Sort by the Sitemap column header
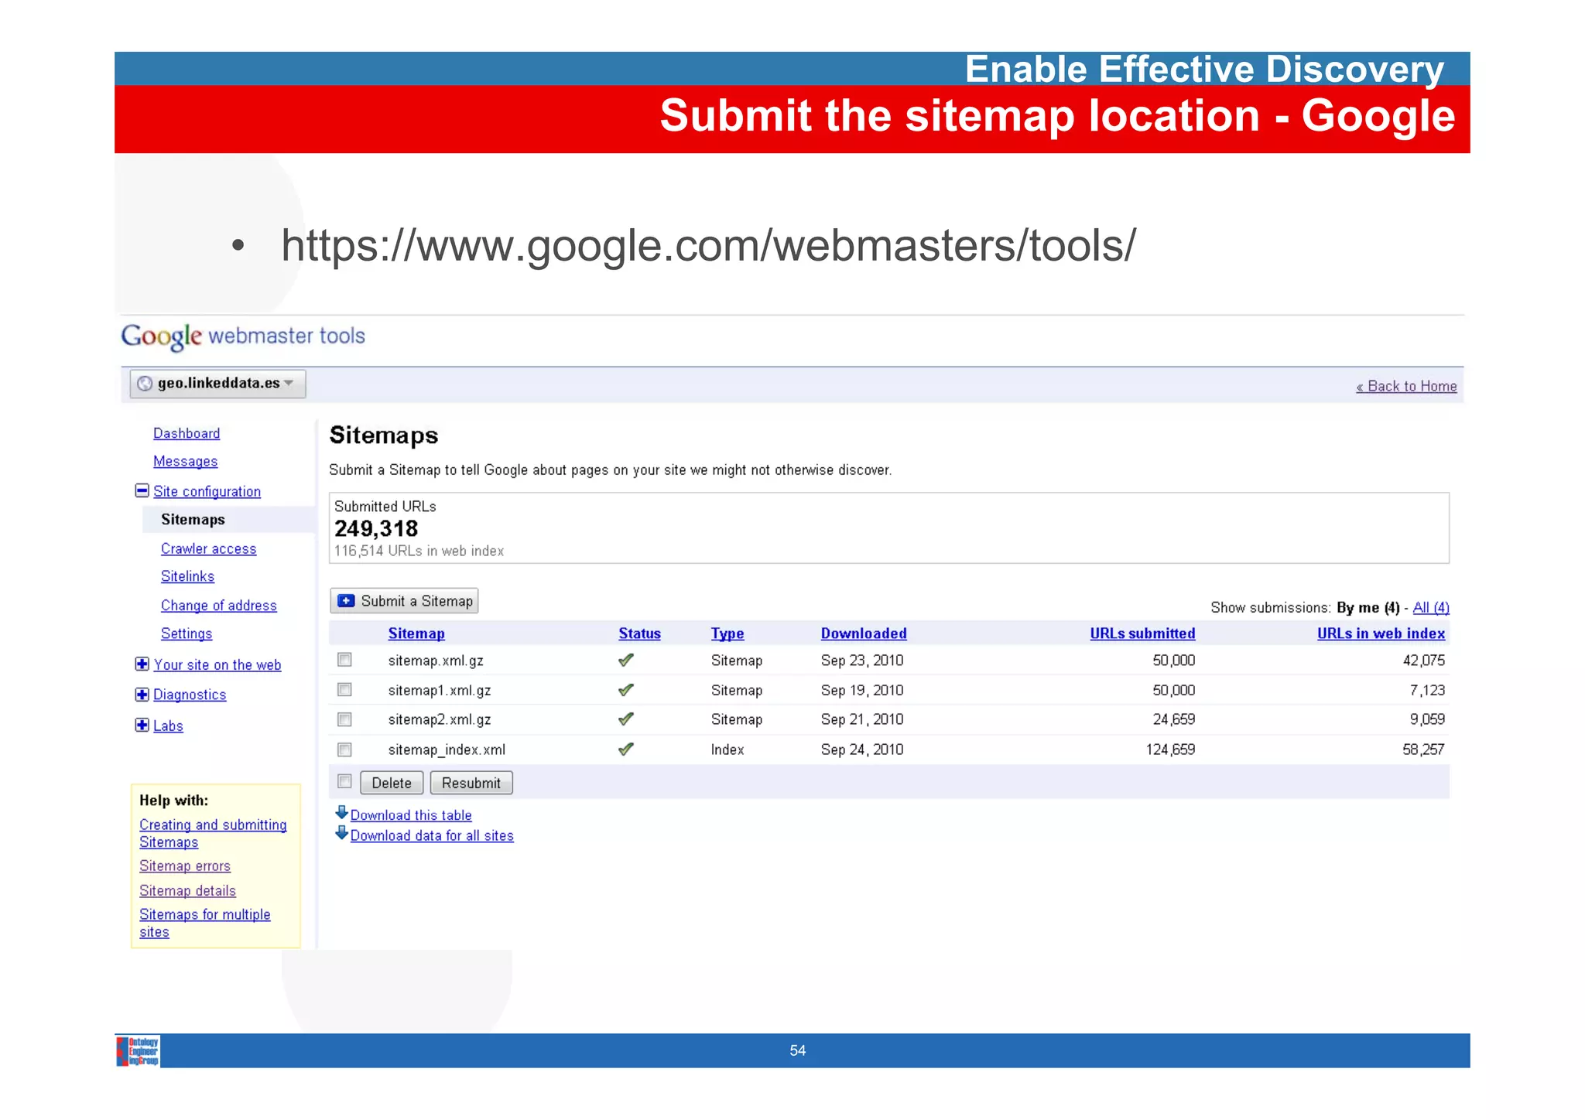The height and width of the screenshot is (1120, 1585). pyautogui.click(x=416, y=633)
